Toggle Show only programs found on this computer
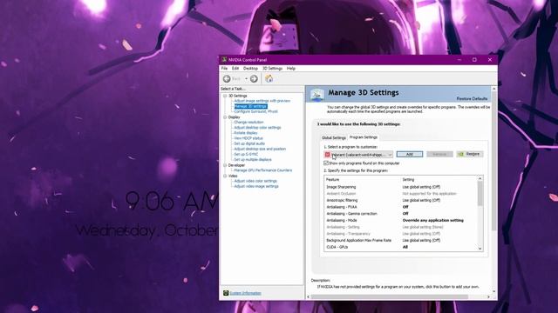The height and width of the screenshot is (313, 558). coord(326,163)
